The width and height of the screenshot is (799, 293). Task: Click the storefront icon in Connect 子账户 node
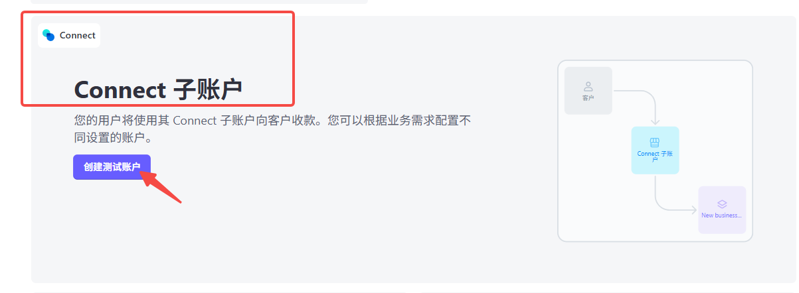point(655,143)
